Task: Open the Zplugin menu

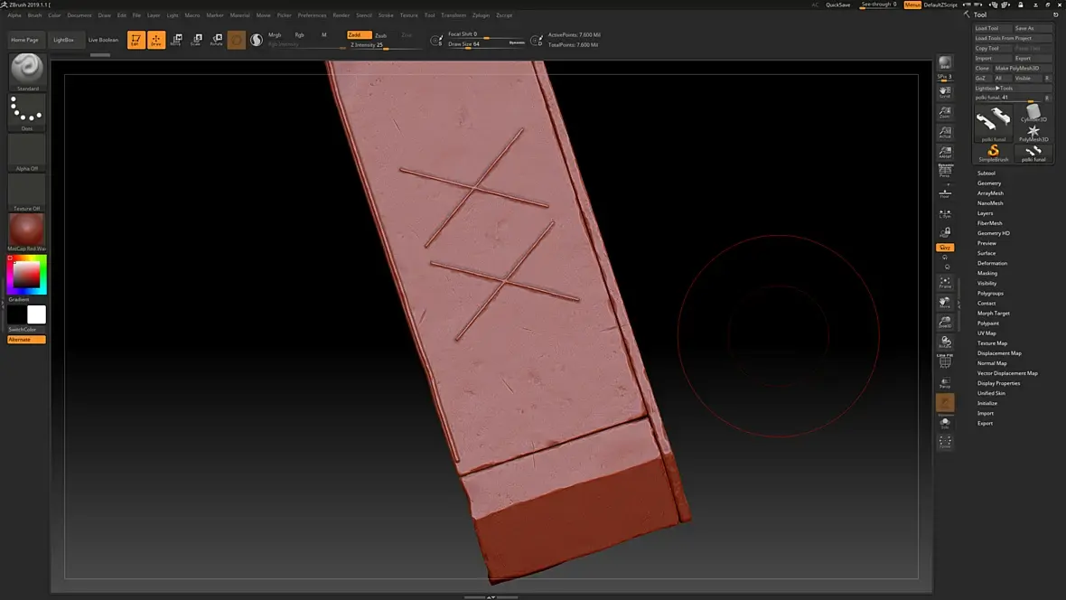Action: click(x=481, y=15)
